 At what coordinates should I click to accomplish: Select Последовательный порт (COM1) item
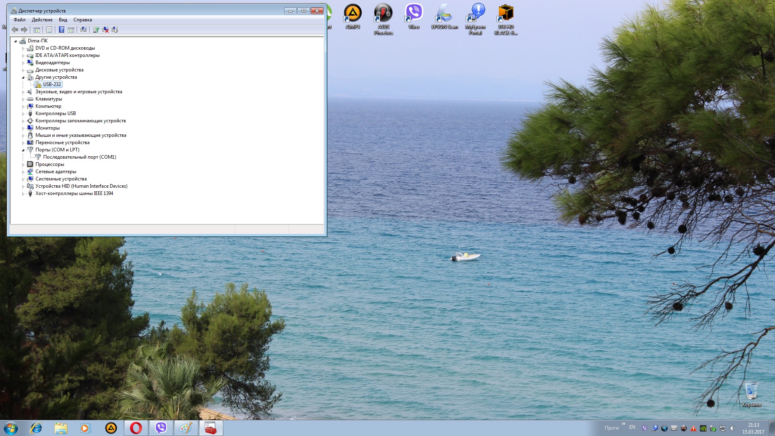click(80, 157)
